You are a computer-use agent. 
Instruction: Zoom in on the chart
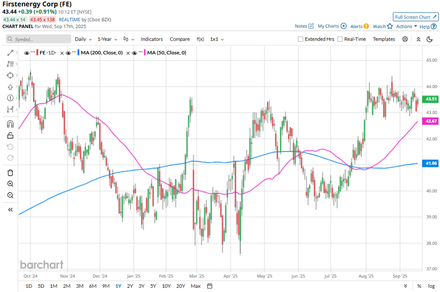click(10, 184)
